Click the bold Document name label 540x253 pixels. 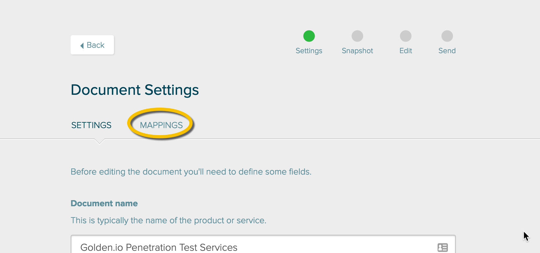click(104, 203)
